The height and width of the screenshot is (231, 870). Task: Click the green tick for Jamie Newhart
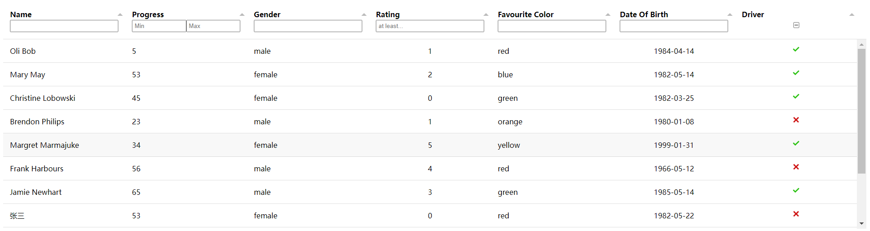[796, 190]
